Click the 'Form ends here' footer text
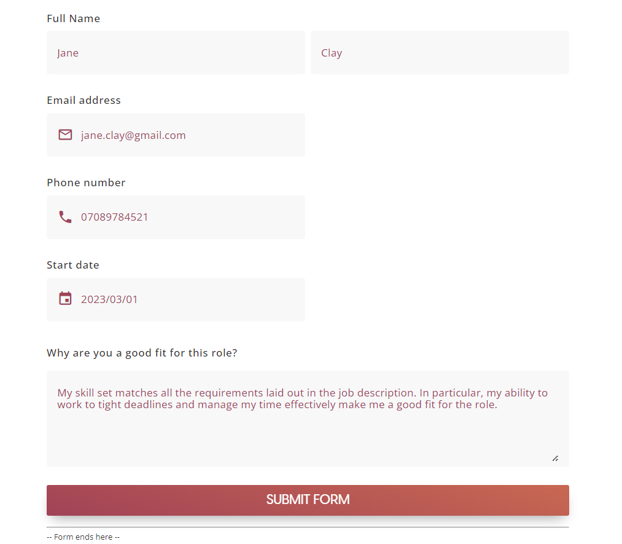The width and height of the screenshot is (622, 544). click(x=83, y=537)
